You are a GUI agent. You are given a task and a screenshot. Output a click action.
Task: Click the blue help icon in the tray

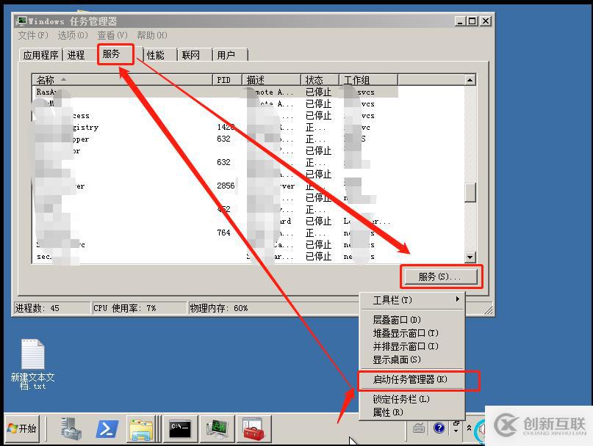439,428
